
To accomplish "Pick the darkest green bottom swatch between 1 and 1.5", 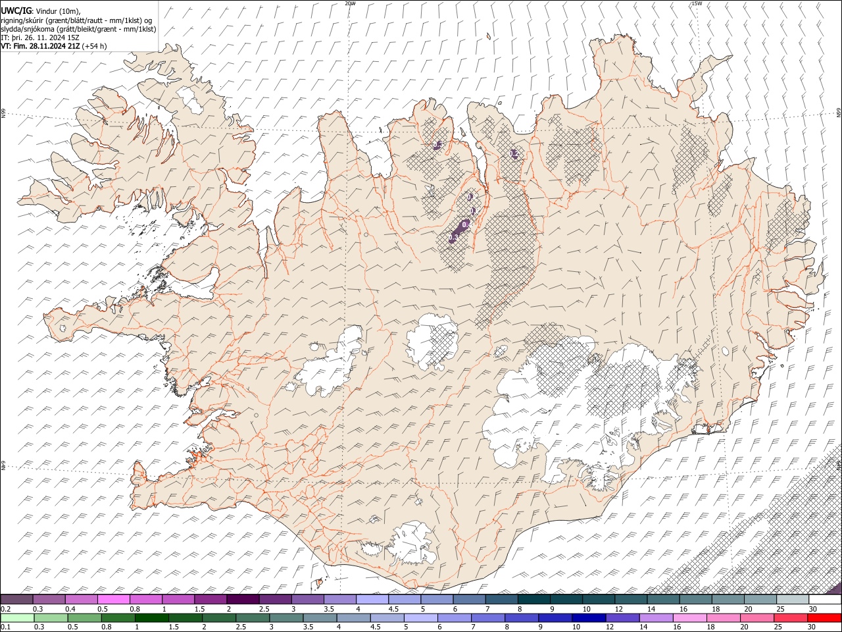I will [152, 618].
